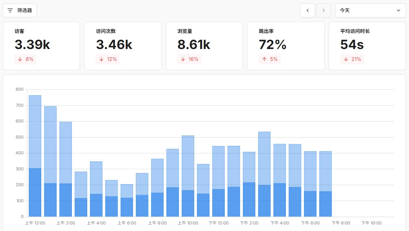
Task: Click the 8.61k page views value
Action: pos(194,45)
